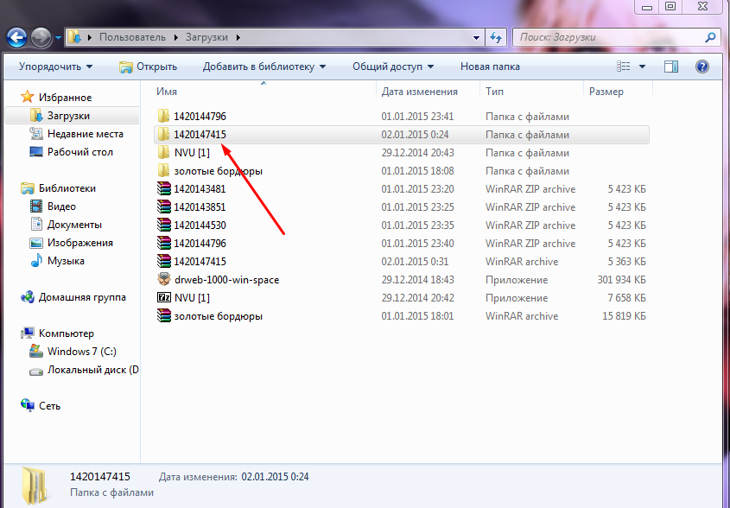Select the folder icon of 1420147415
730x508 pixels.
click(163, 134)
